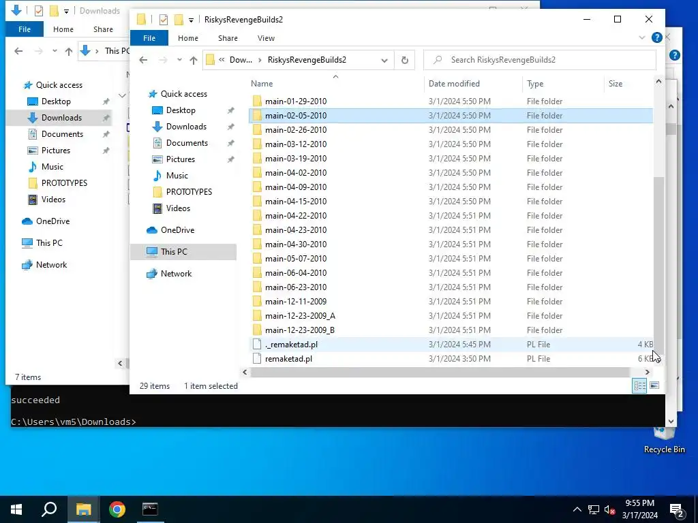Click vertical scrollbar up arrow in file list
Image resolution: width=698 pixels, height=523 pixels.
coord(658,82)
